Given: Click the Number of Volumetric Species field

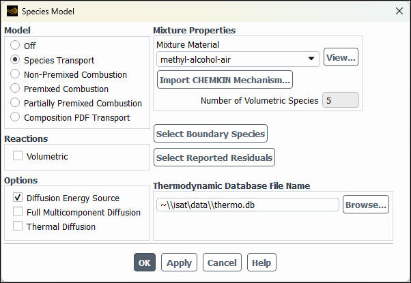Looking at the screenshot, I should tap(341, 100).
